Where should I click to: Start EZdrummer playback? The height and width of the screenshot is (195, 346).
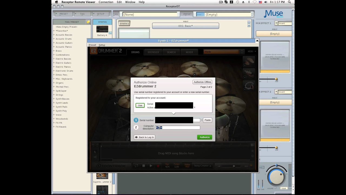[x=151, y=166]
